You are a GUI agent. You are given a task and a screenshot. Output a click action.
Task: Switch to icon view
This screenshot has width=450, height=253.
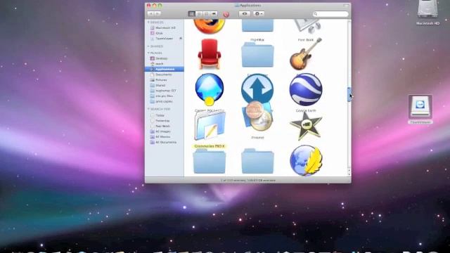pyautogui.click(x=191, y=14)
